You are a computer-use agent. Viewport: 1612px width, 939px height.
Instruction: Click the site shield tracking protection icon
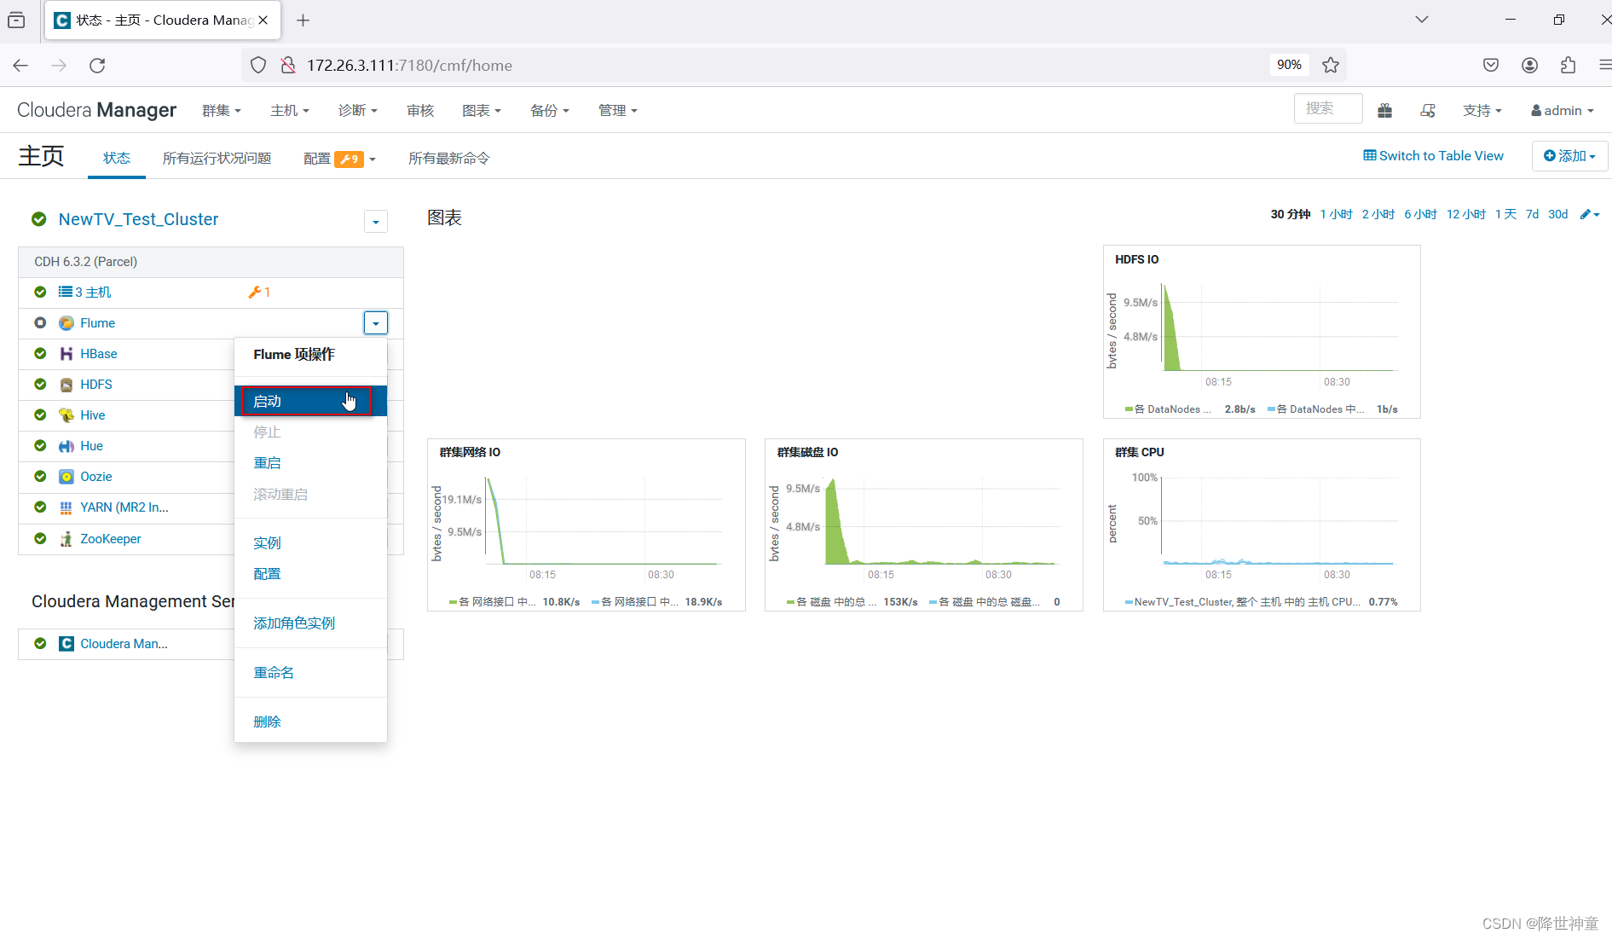258,65
